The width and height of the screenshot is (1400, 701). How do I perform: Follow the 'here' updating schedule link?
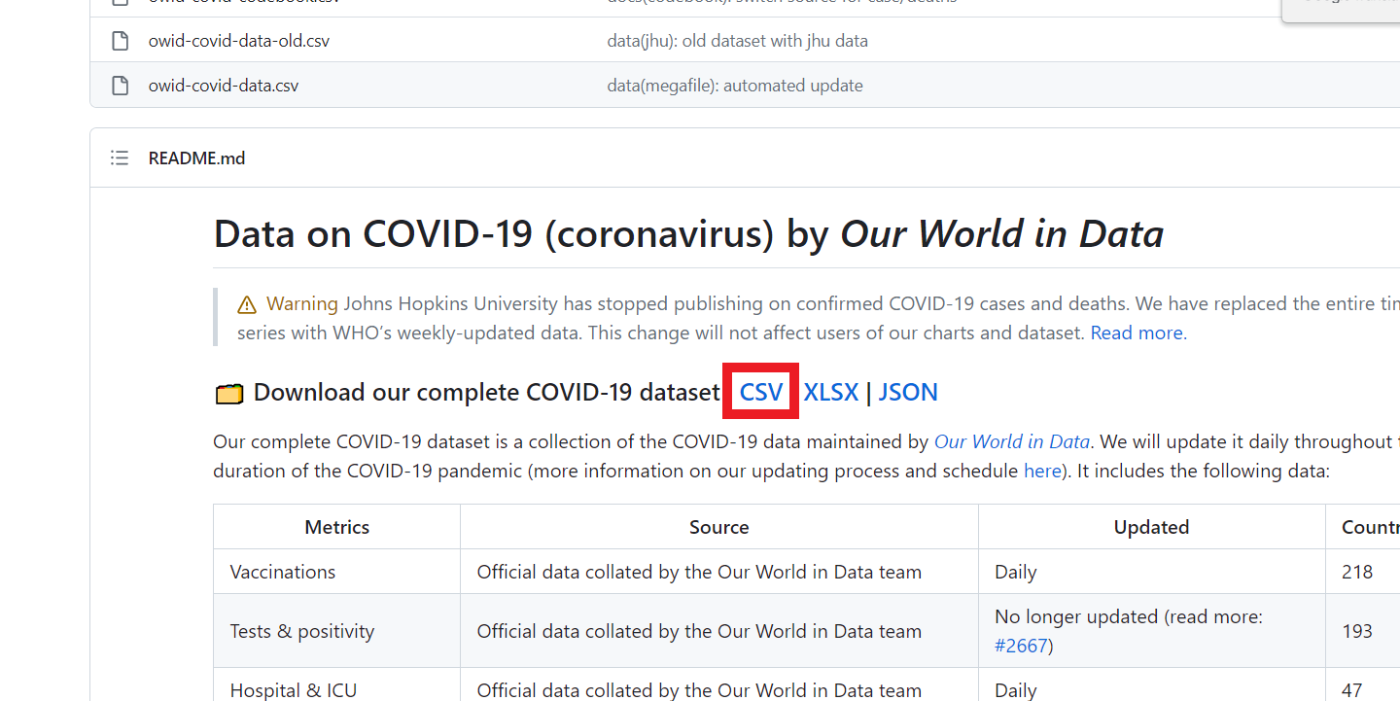click(x=1042, y=471)
